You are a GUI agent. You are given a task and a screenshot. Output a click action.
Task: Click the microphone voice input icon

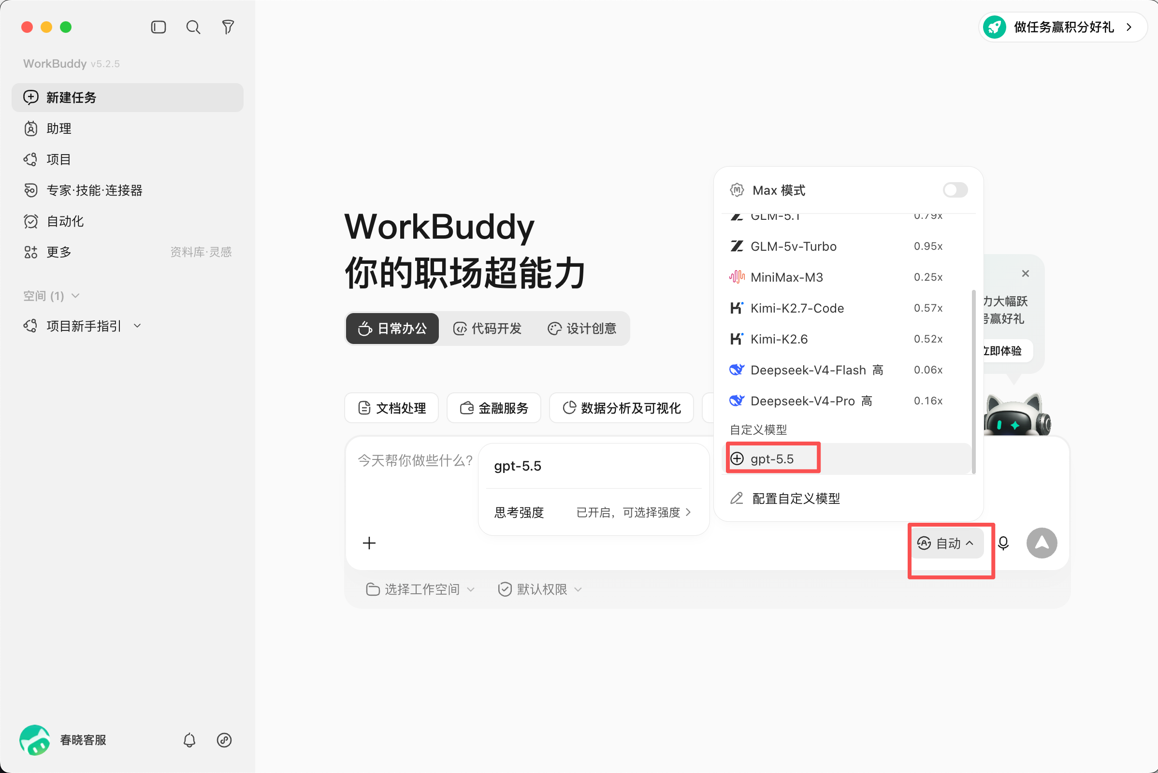[1003, 543]
